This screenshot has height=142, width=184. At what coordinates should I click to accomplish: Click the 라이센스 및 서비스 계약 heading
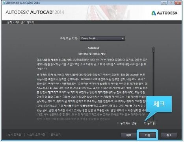(x=92, y=54)
